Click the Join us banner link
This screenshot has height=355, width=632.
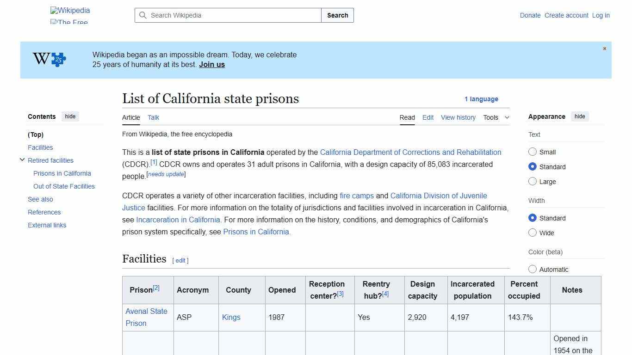[x=212, y=64]
